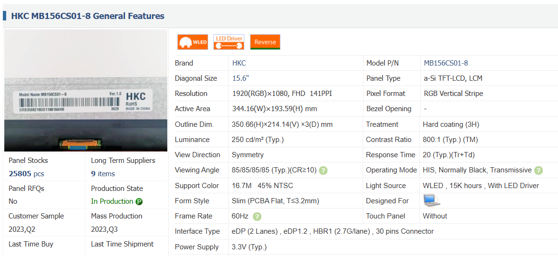Click the Panel RFQs label

click(x=26, y=189)
